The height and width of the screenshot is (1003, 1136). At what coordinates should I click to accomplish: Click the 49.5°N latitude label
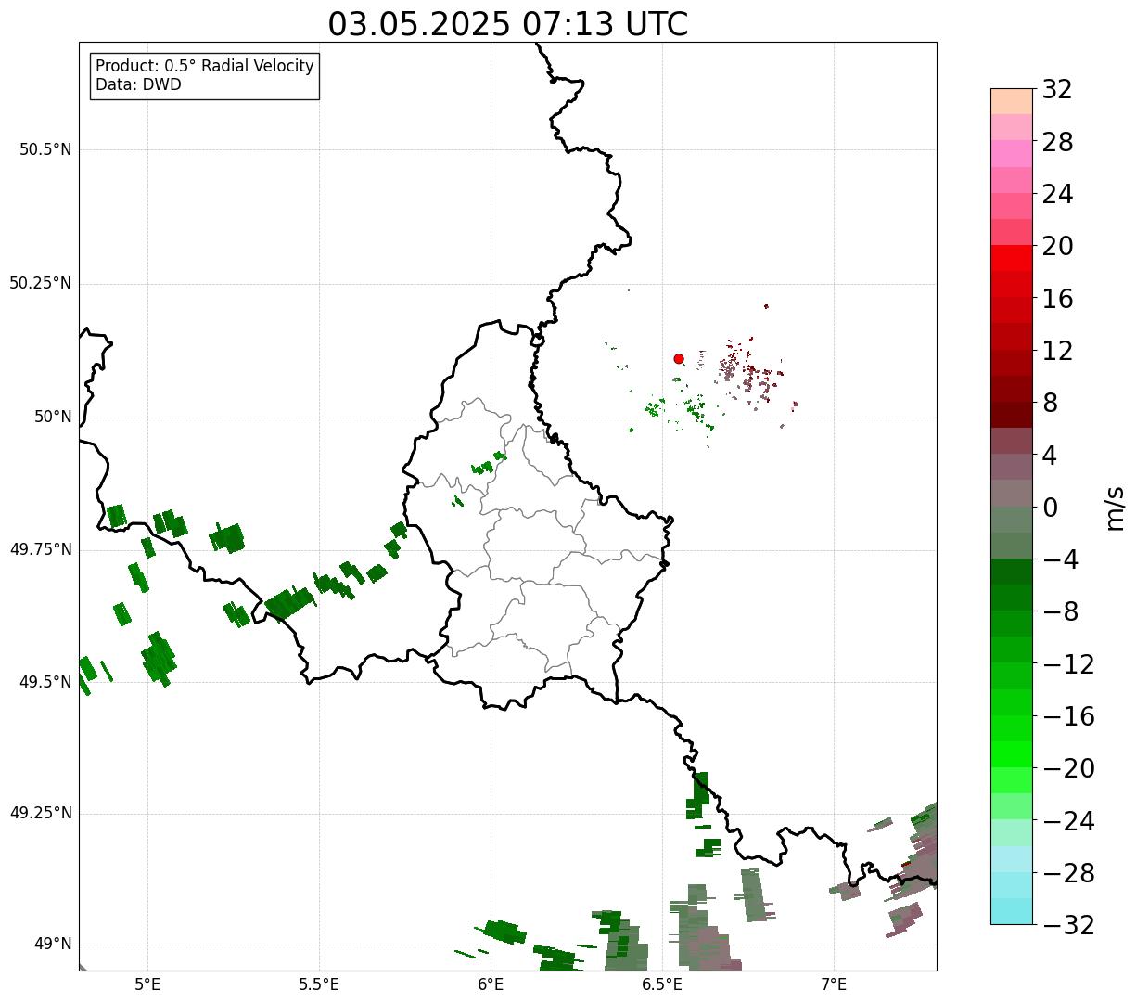pos(45,682)
